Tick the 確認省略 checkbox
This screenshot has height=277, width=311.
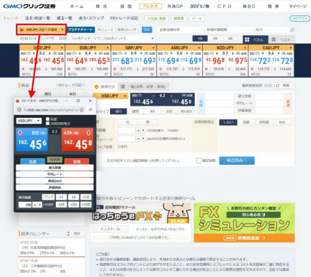point(198,161)
